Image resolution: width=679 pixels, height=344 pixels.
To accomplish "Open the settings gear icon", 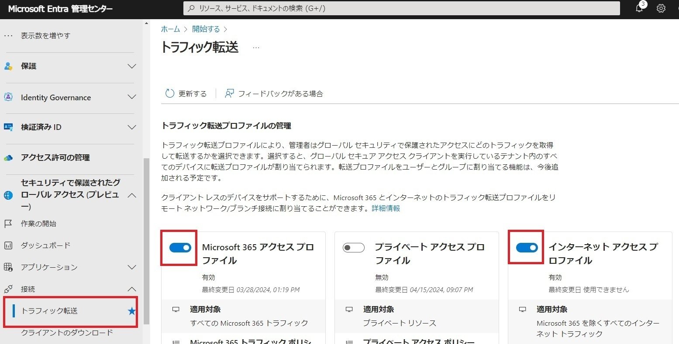I will point(661,8).
